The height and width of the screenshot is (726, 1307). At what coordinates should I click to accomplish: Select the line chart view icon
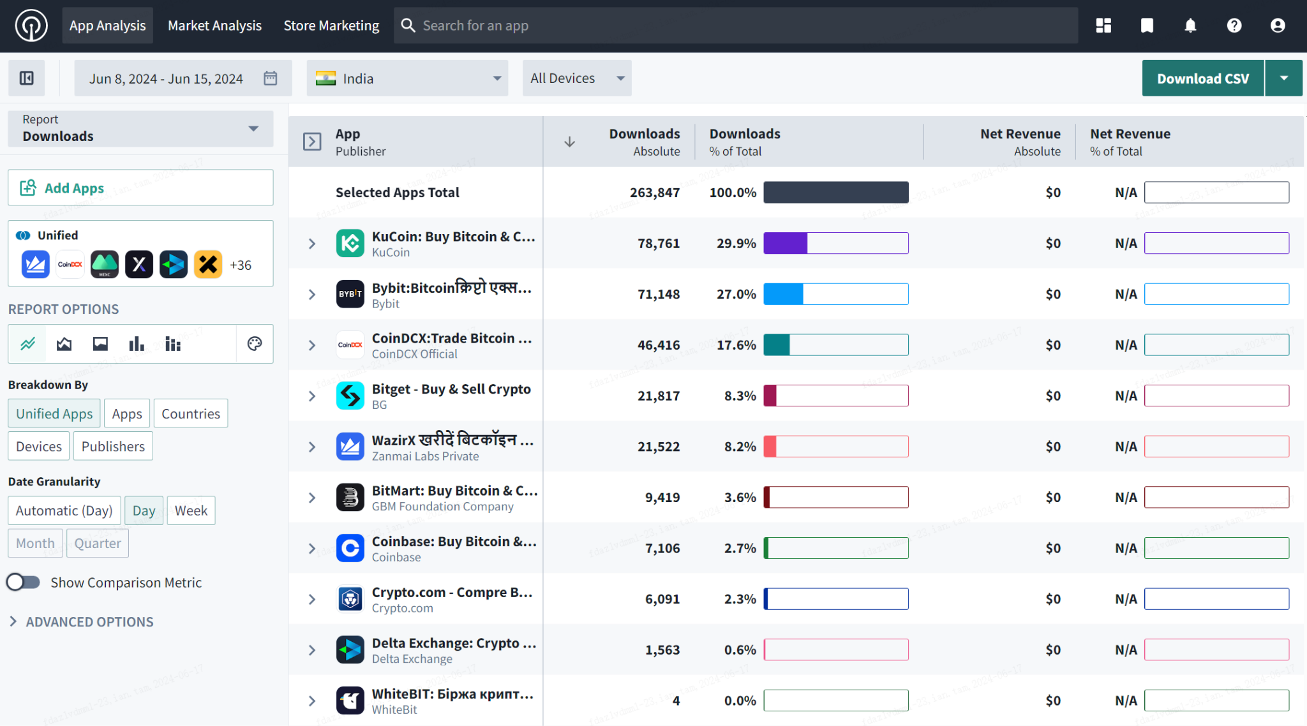(27, 344)
